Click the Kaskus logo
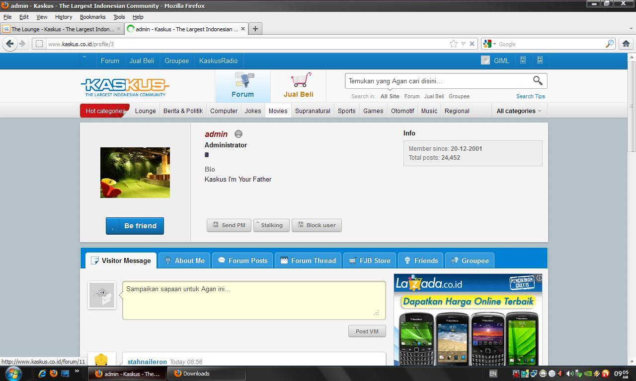The width and height of the screenshot is (636, 381). coord(125,87)
